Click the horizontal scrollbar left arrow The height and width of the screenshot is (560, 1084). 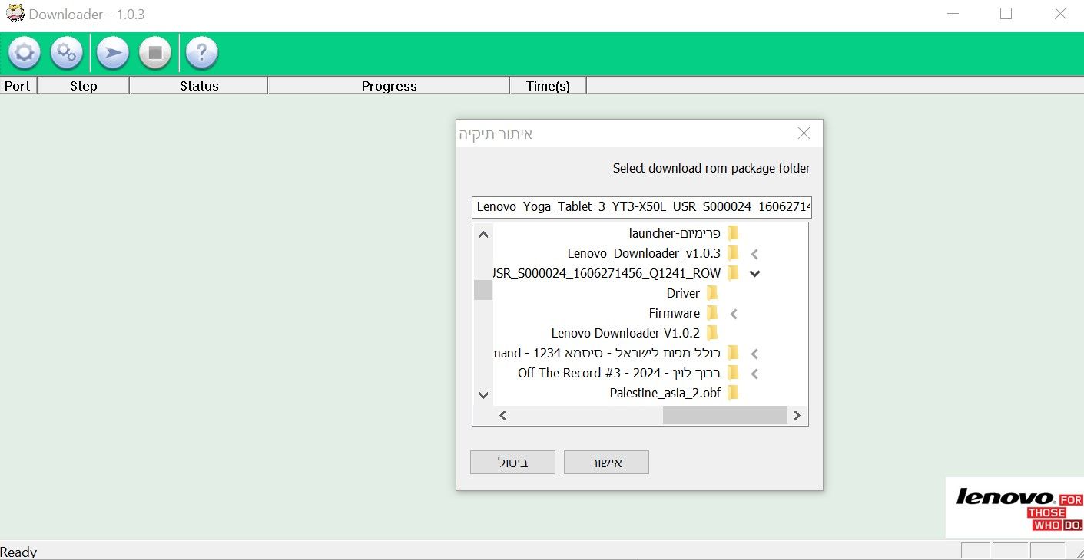pos(503,415)
